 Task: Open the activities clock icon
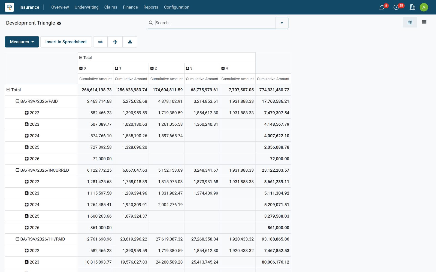coord(396,7)
